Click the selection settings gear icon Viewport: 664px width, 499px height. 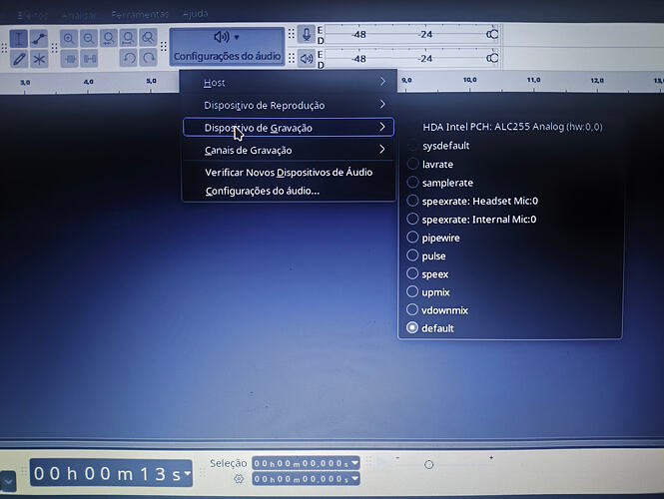pyautogui.click(x=239, y=479)
